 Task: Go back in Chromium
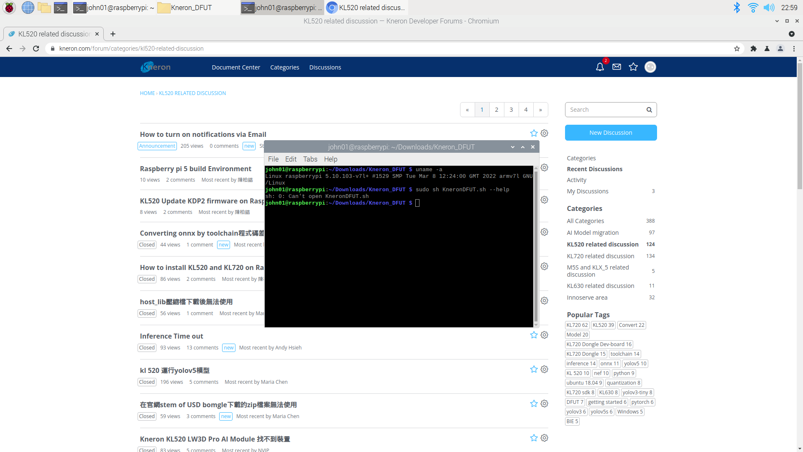pyautogui.click(x=9, y=49)
